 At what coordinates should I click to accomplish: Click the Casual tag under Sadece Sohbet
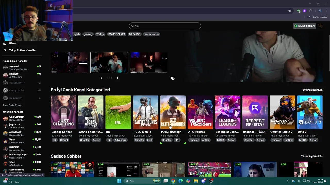pos(64,140)
